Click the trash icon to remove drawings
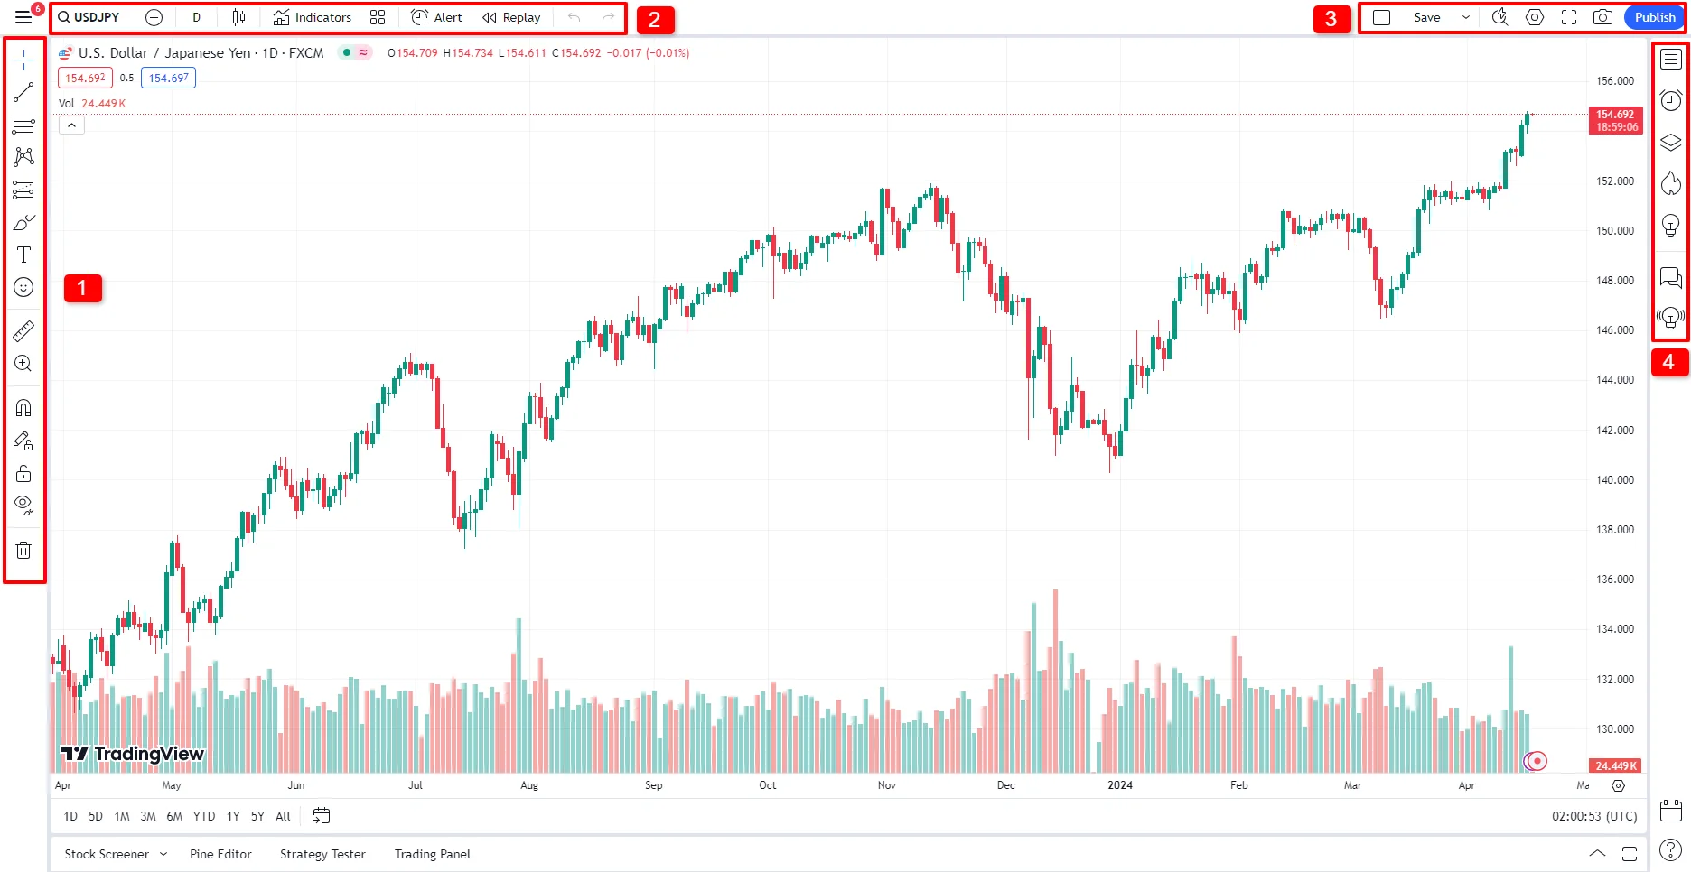Viewport: 1691px width, 872px height. pos(23,550)
